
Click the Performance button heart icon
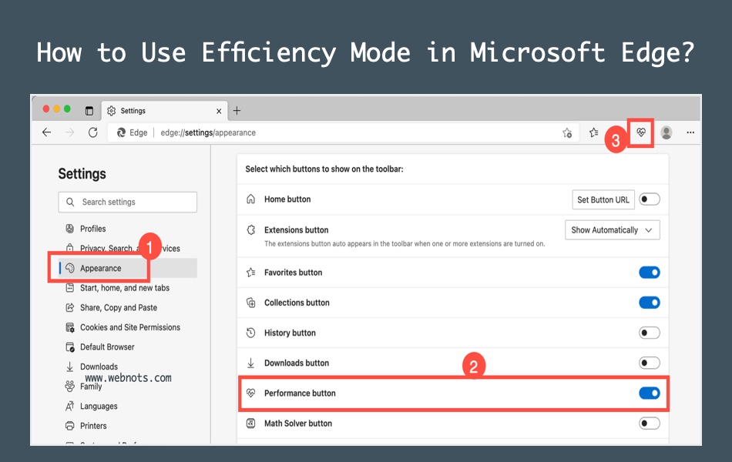point(250,393)
